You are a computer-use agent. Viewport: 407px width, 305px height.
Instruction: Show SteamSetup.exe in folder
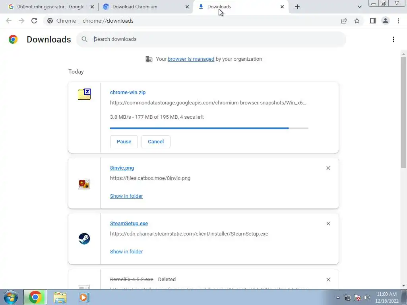(126, 251)
